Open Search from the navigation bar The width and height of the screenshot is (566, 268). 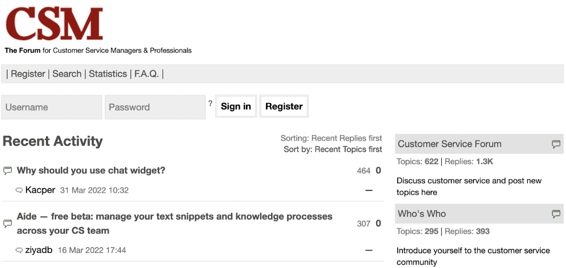tap(67, 74)
